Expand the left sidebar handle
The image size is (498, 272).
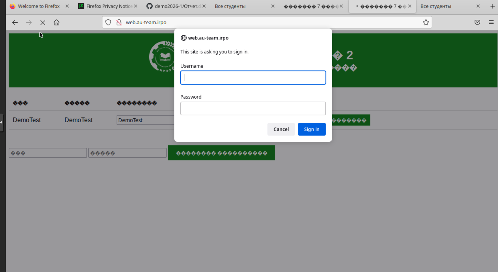click(1, 122)
